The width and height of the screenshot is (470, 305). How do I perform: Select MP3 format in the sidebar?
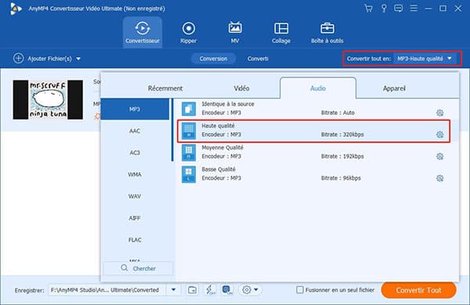(135, 109)
